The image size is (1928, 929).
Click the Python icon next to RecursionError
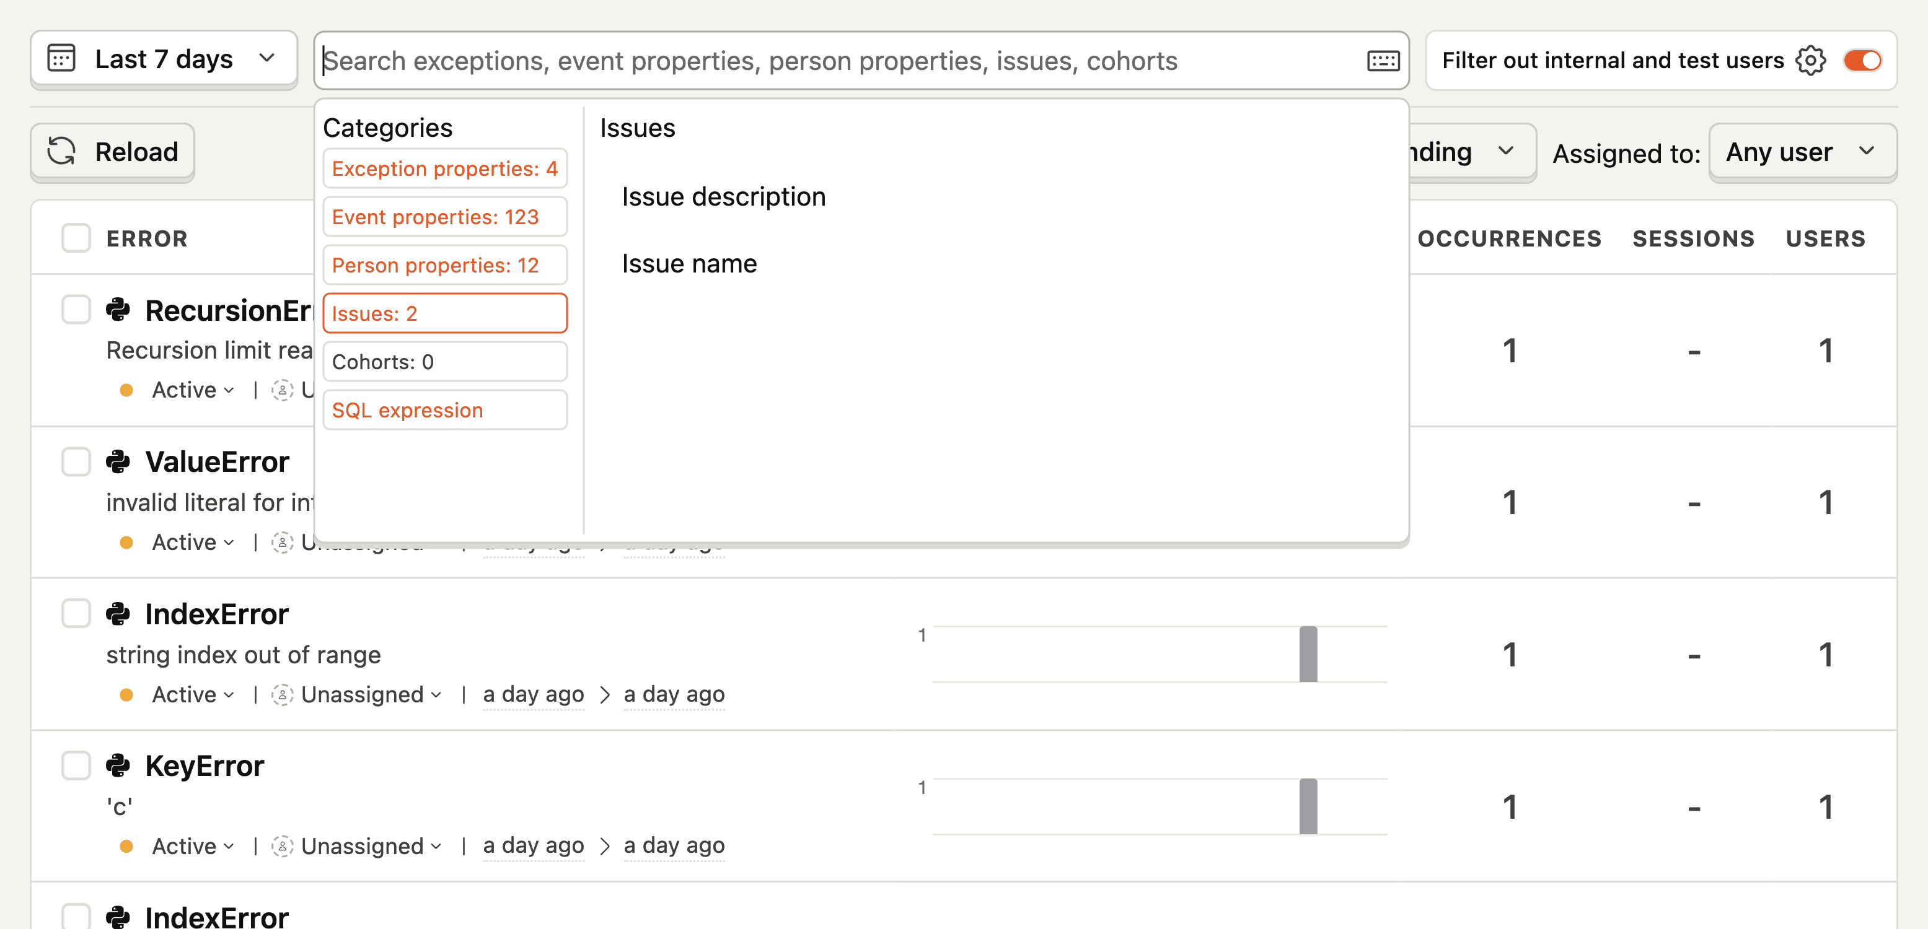click(118, 309)
